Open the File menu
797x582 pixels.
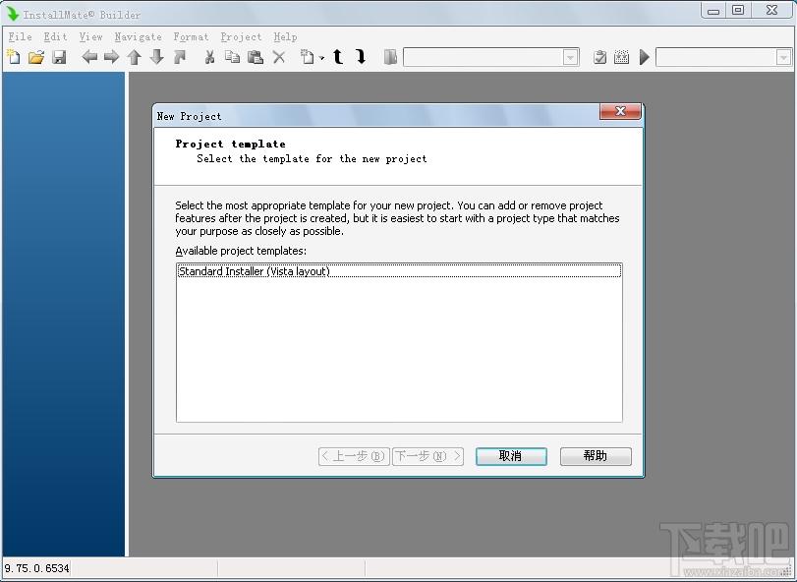click(x=21, y=36)
